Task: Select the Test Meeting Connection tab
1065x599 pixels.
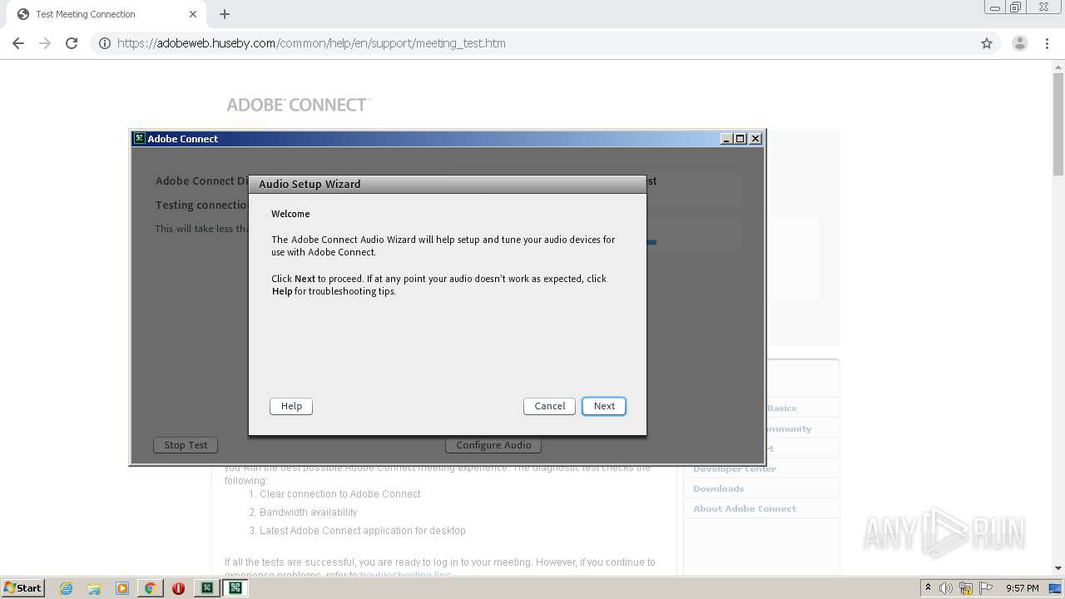Action: [x=105, y=14]
